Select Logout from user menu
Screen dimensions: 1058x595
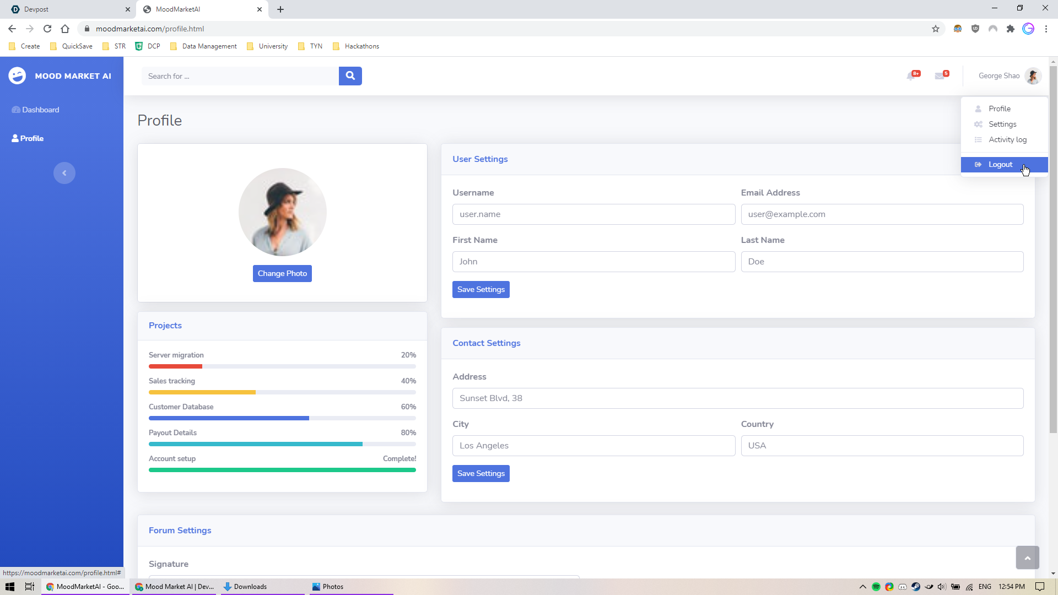point(1000,165)
